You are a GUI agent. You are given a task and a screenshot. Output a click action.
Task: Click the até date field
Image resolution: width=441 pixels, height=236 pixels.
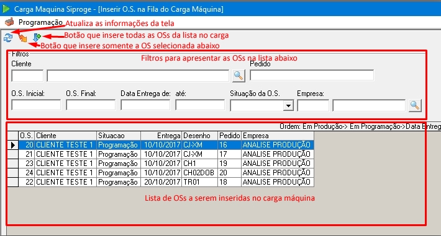click(200, 105)
